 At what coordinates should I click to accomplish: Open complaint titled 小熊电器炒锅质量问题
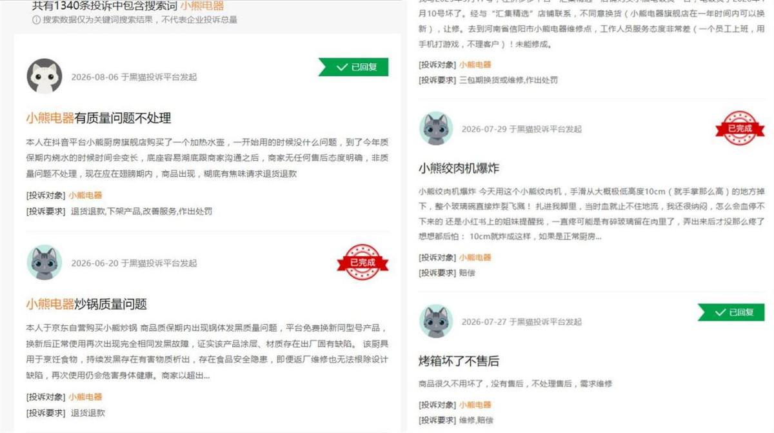pos(86,304)
